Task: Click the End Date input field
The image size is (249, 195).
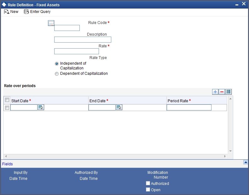Action: pos(102,107)
